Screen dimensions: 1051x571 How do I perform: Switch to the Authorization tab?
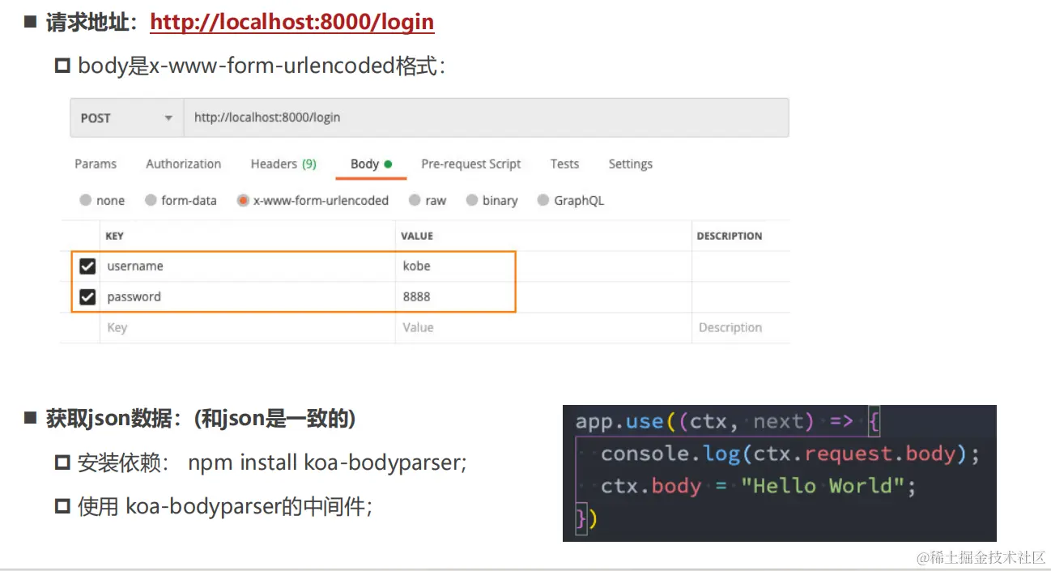183,164
